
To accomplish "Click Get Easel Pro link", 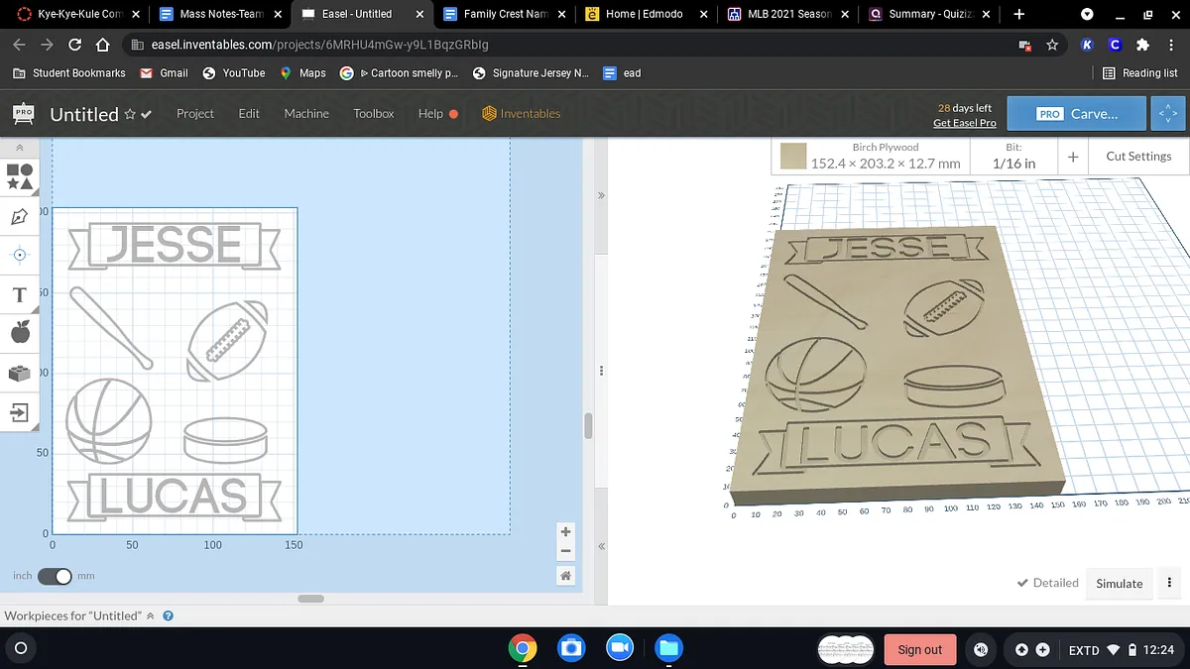I will point(964,123).
